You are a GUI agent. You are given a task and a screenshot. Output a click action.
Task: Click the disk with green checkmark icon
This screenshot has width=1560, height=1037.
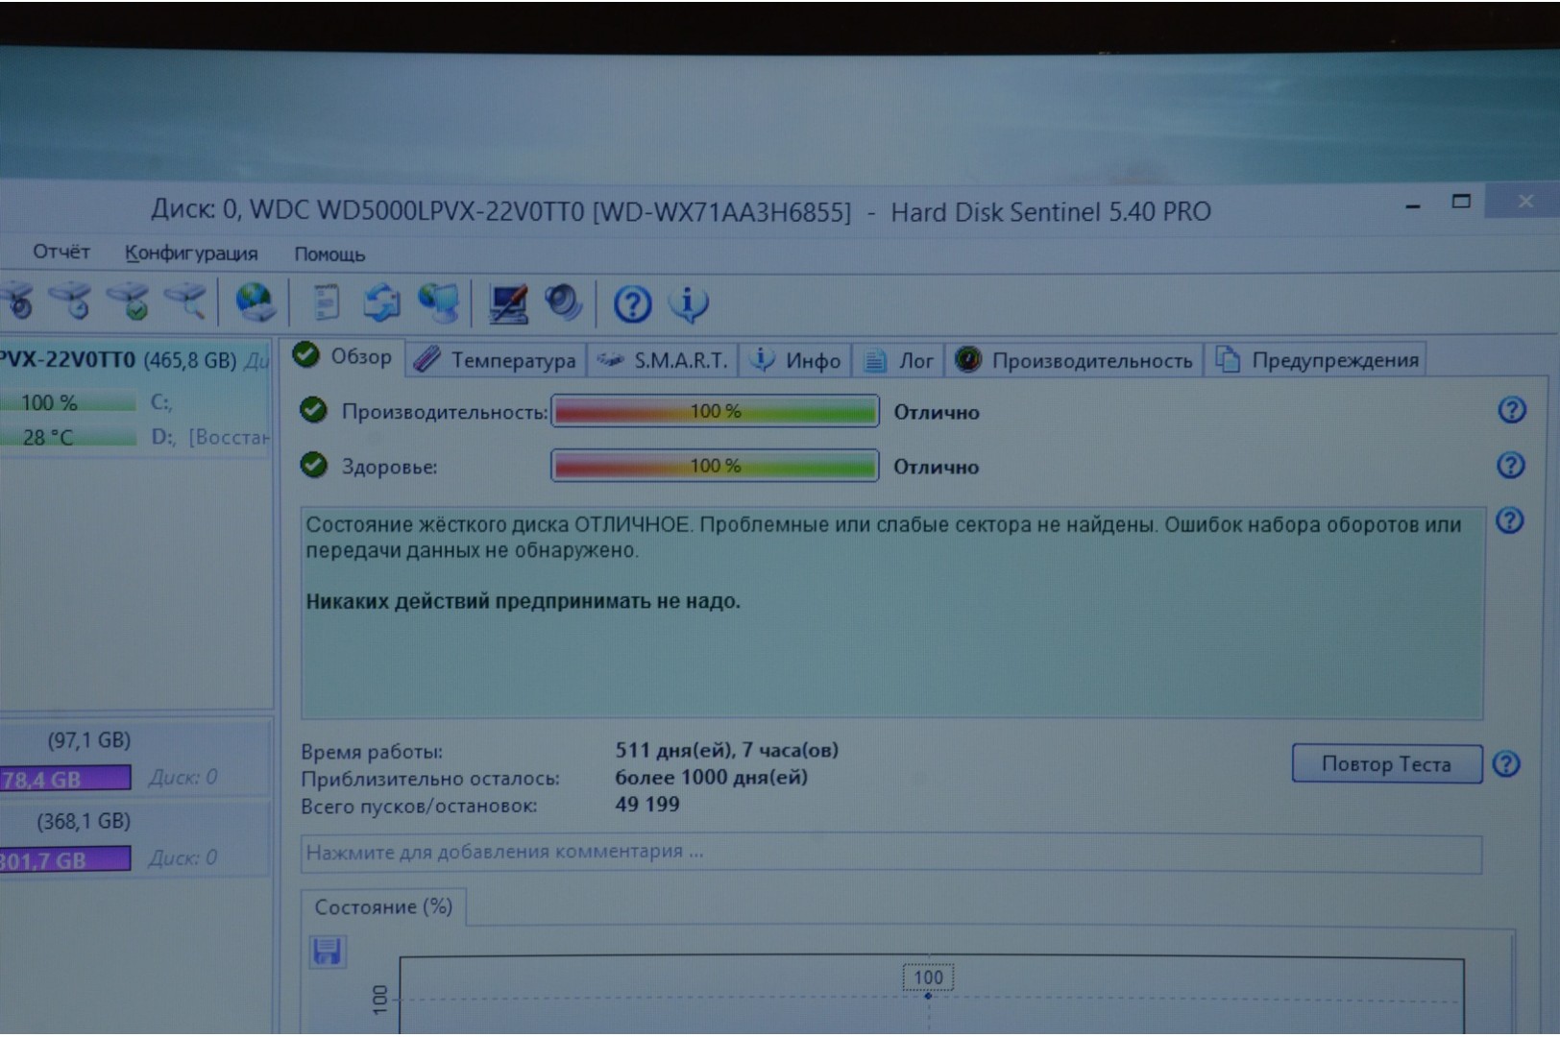[x=130, y=301]
